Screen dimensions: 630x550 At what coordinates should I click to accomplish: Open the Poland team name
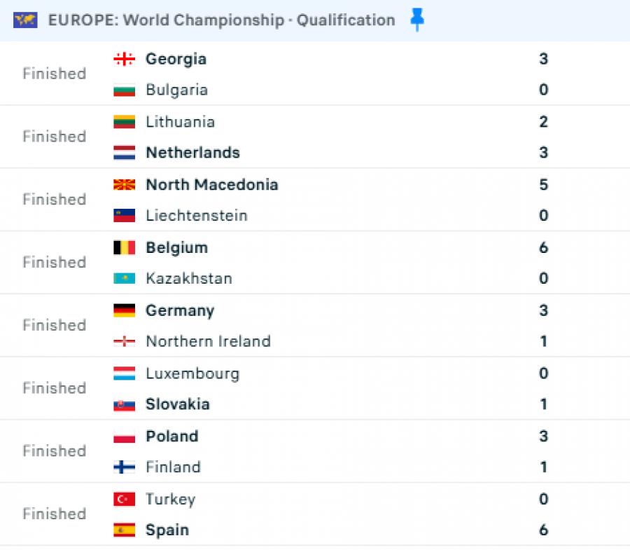click(x=172, y=436)
